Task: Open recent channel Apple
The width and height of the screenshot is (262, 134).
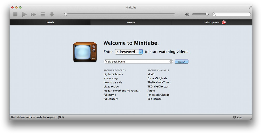Action: click(x=151, y=91)
